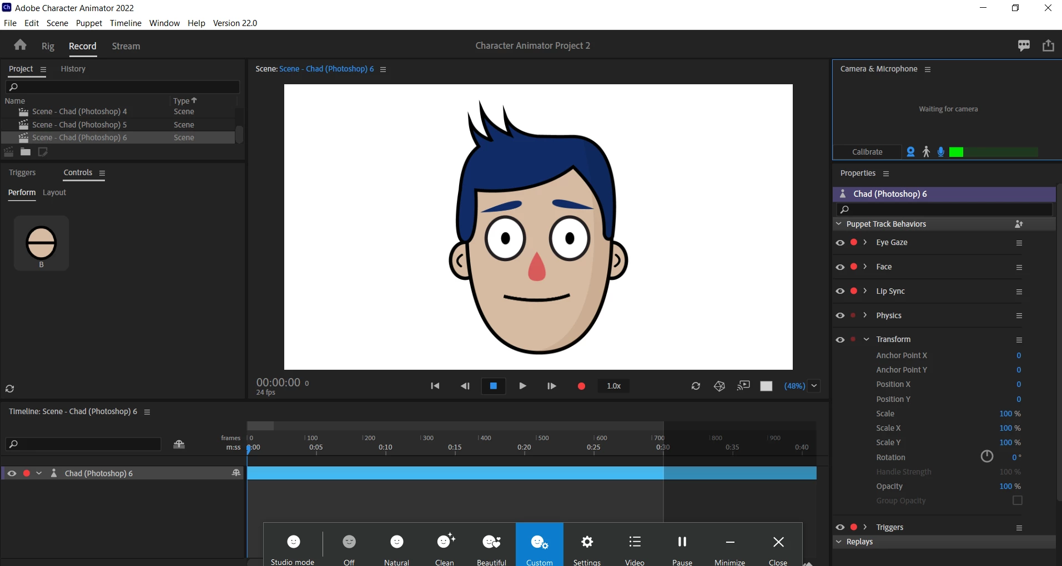Click the Rotation dial control

pyautogui.click(x=987, y=456)
